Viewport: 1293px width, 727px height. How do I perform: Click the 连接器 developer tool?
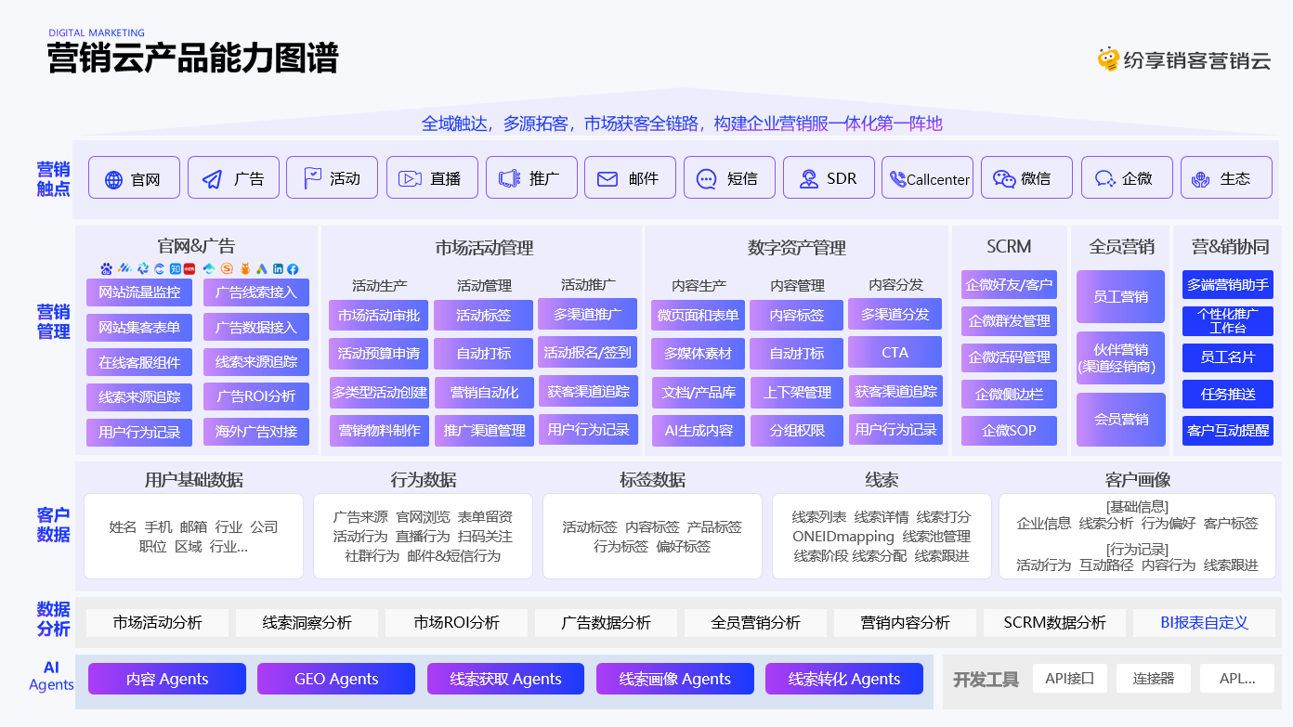pos(1154,678)
